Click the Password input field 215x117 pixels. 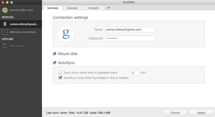[130, 38]
